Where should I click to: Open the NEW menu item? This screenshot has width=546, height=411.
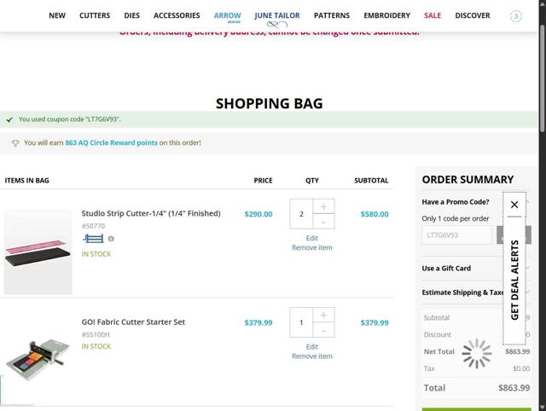pos(57,15)
